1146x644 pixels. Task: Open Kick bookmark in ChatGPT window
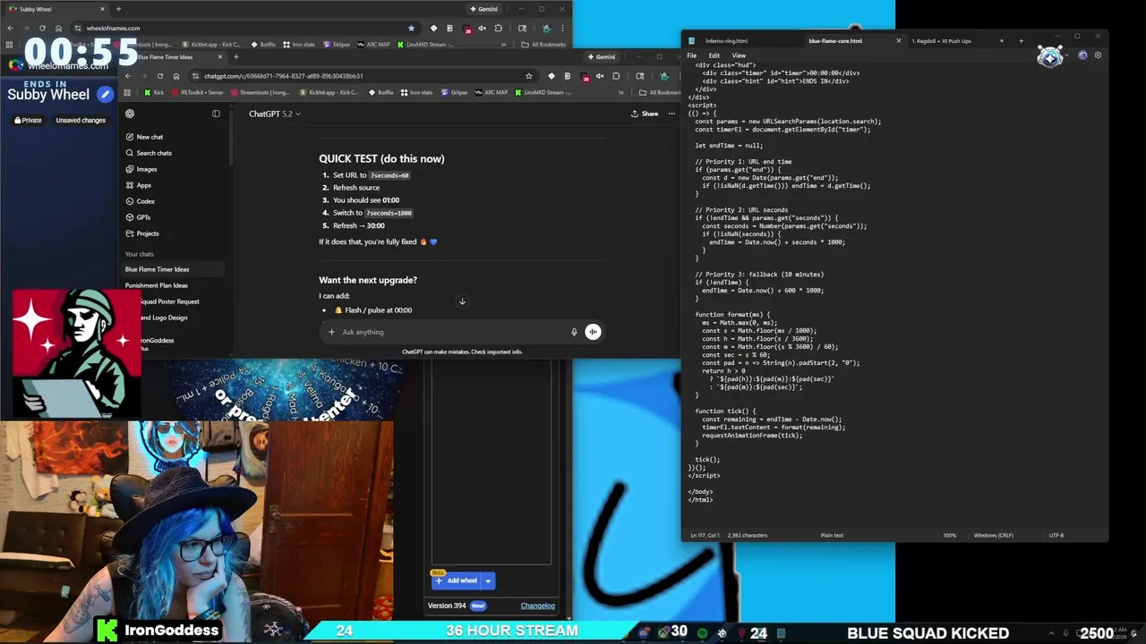click(x=154, y=92)
